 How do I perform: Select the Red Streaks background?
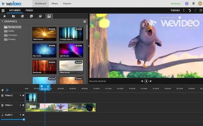[x=44, y=67]
